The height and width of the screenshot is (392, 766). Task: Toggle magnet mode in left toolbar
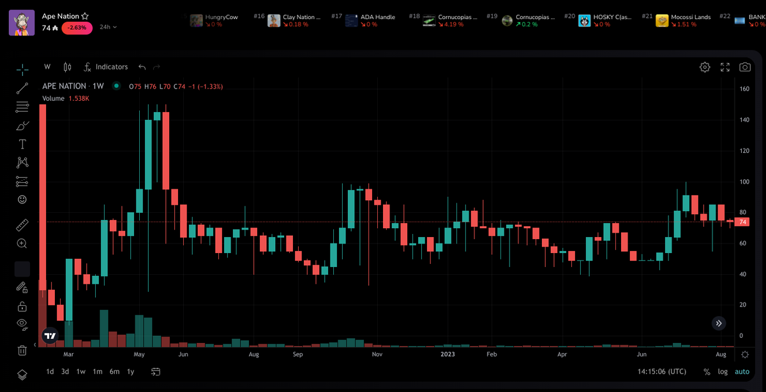pyautogui.click(x=22, y=269)
